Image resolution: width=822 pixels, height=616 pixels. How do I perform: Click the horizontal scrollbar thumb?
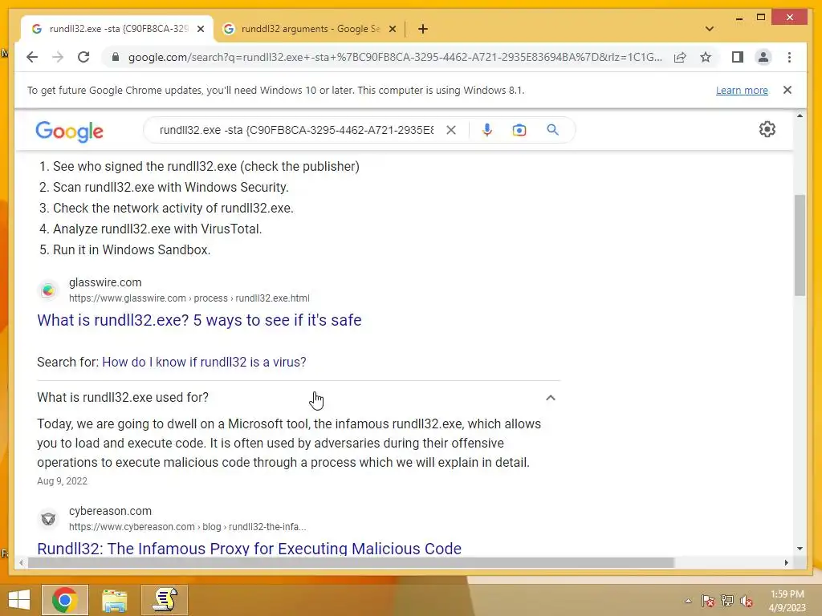tap(351, 562)
